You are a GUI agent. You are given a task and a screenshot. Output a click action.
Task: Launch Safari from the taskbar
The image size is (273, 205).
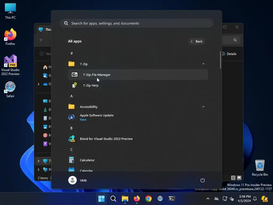coord(160,199)
